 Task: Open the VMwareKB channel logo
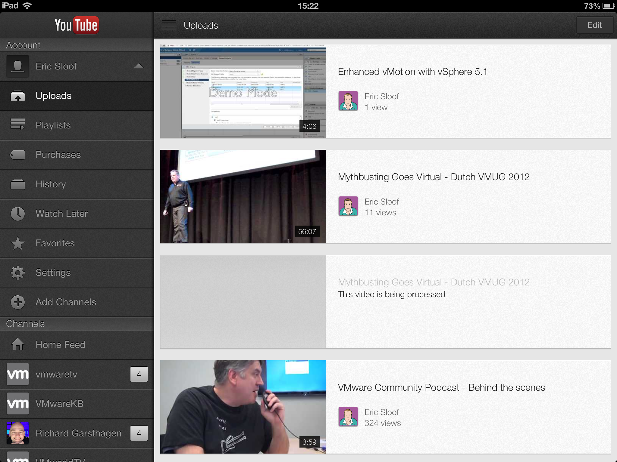[18, 404]
